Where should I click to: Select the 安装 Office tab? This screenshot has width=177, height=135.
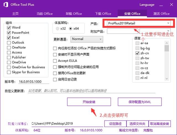click(132, 14)
